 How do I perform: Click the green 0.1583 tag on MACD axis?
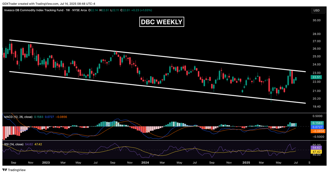click(317, 123)
